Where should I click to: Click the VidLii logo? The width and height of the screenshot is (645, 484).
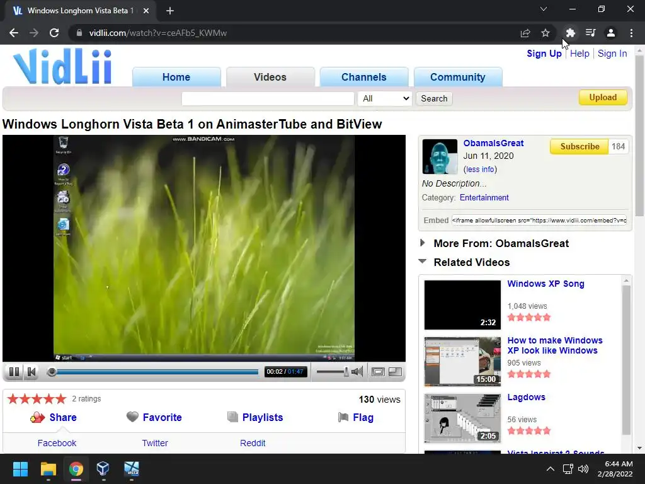pyautogui.click(x=62, y=66)
